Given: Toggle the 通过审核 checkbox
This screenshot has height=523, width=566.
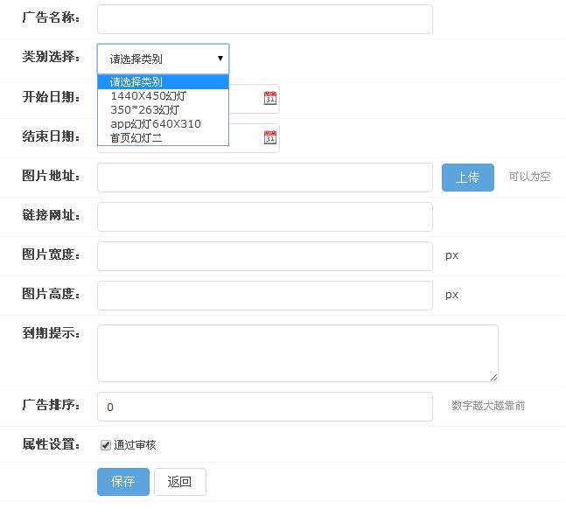Looking at the screenshot, I should tap(106, 445).
